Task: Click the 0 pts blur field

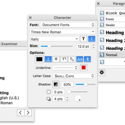Action: coord(59,92)
